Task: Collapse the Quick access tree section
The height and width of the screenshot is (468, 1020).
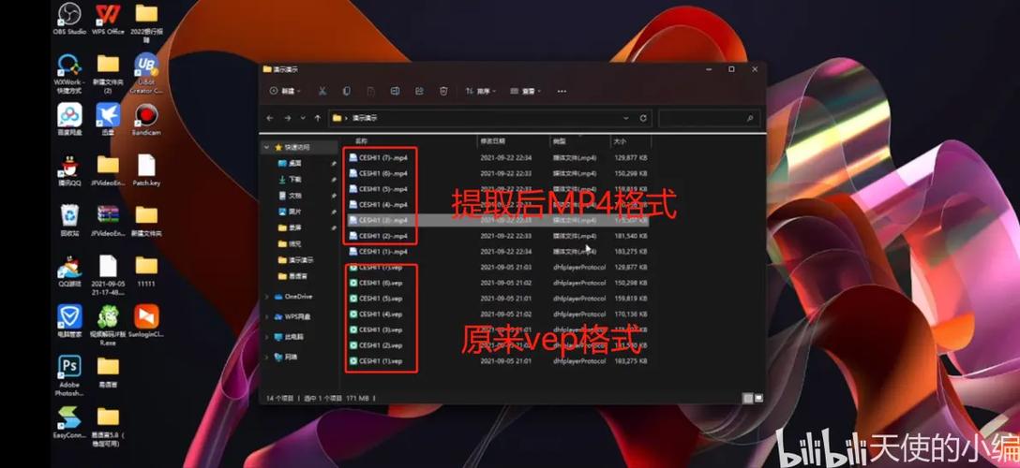Action: pos(266,147)
